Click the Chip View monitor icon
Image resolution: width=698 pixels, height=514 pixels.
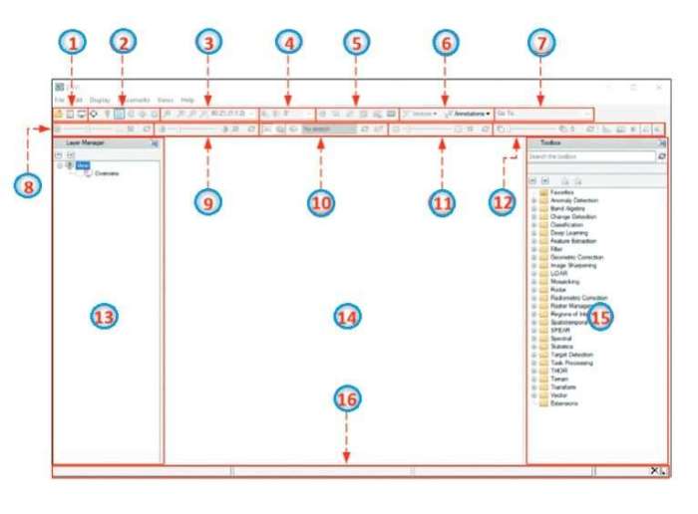(x=82, y=115)
